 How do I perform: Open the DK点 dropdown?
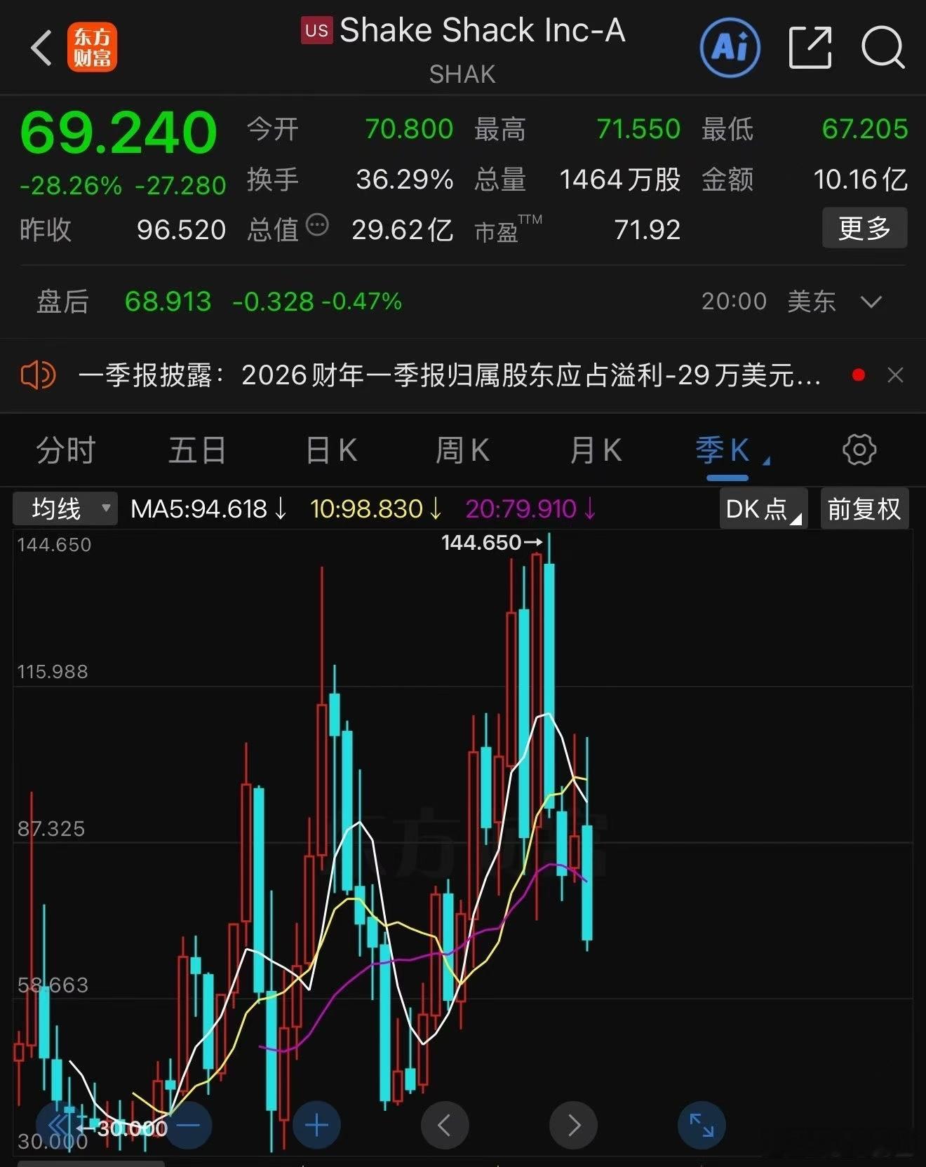763,508
